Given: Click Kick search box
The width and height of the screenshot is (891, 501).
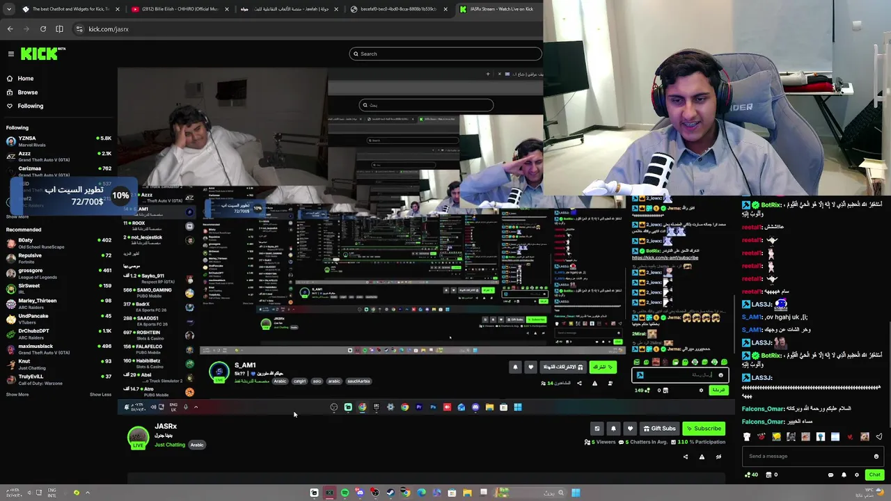Looking at the screenshot, I should point(445,54).
